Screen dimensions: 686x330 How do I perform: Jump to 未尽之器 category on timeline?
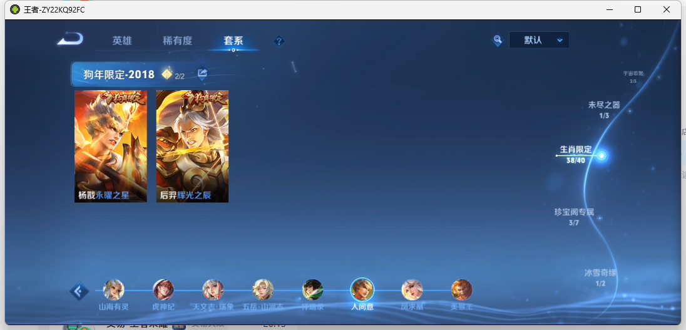point(603,109)
